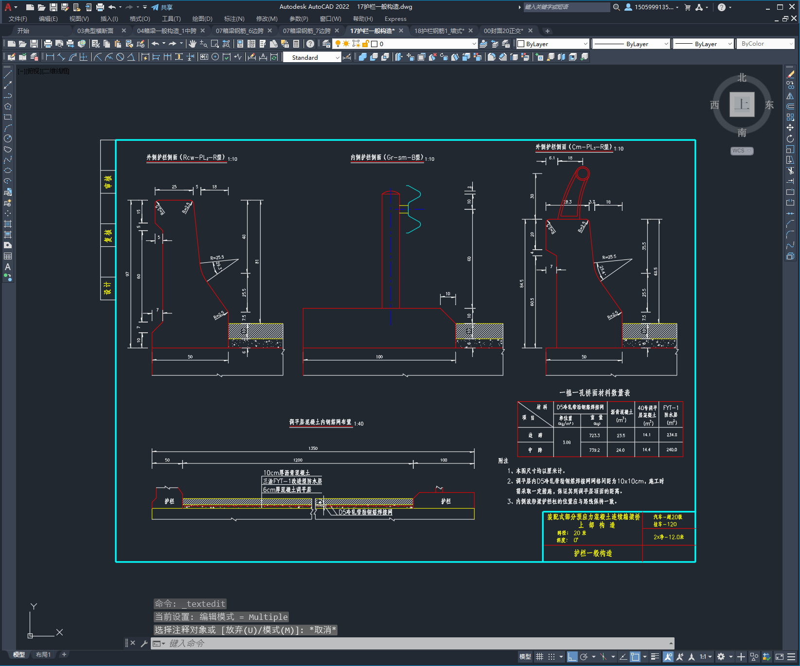
Task: Toggle object snap in status bar
Action: (635, 657)
